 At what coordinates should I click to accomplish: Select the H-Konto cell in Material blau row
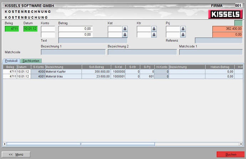162,76
